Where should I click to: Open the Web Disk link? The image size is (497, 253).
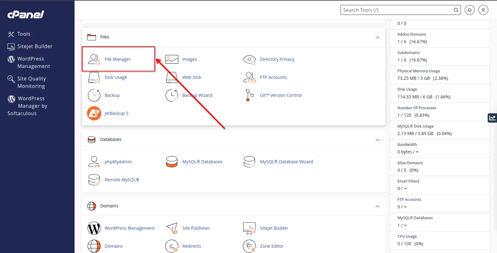192,77
